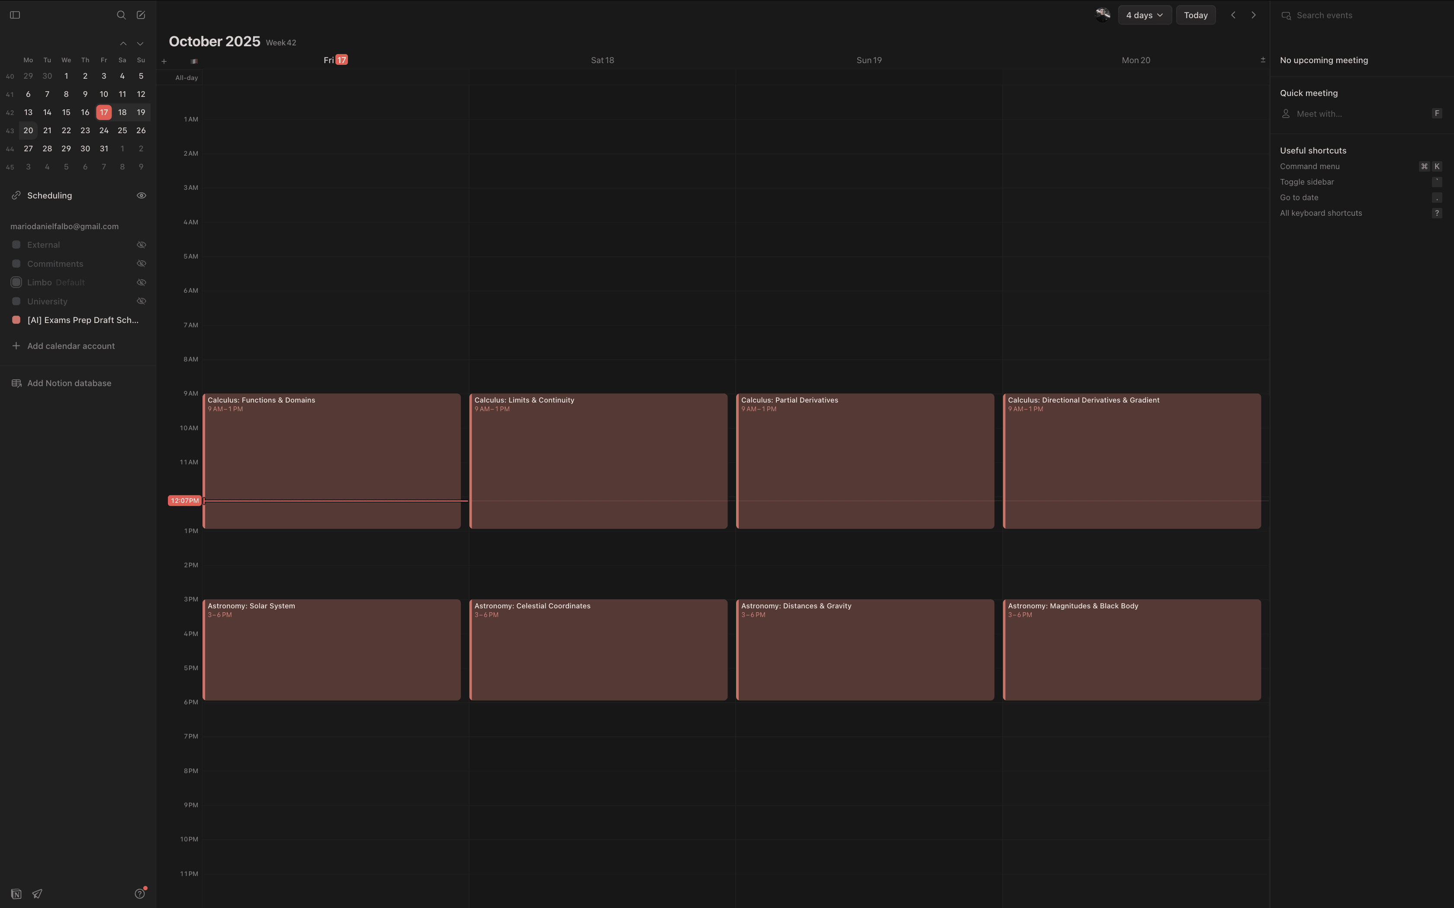Click the compose new event icon

point(141,15)
